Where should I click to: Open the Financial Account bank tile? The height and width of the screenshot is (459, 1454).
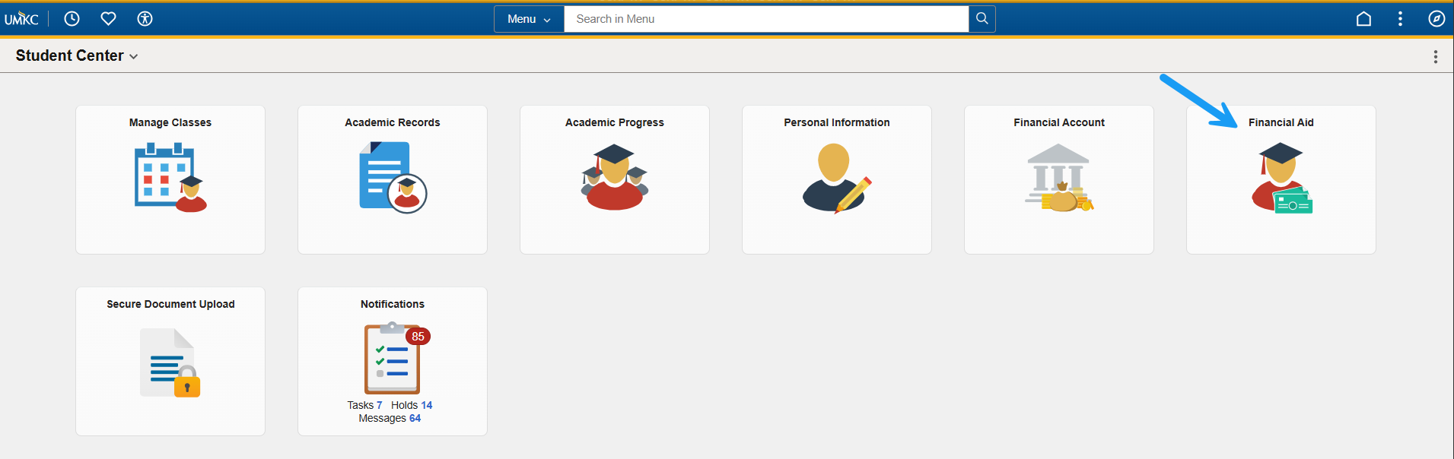[x=1059, y=180]
